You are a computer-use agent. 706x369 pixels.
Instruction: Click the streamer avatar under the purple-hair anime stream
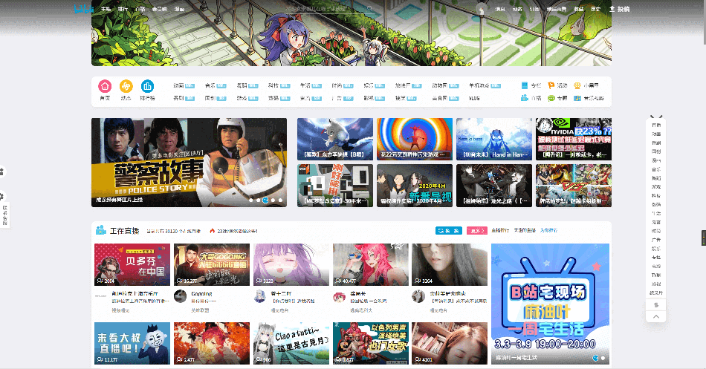click(260, 296)
